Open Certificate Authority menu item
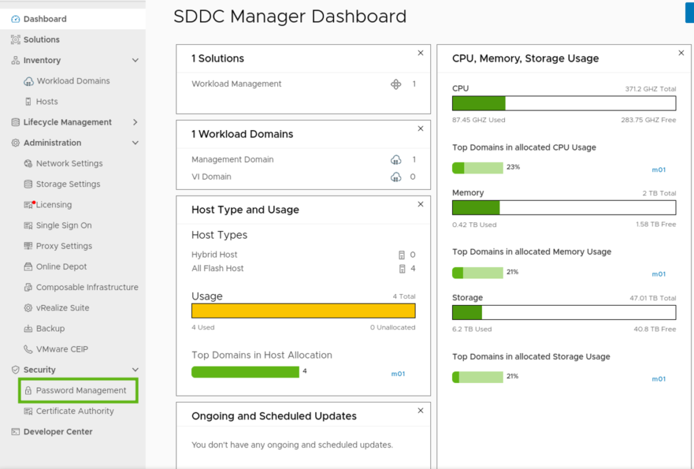 (x=75, y=411)
